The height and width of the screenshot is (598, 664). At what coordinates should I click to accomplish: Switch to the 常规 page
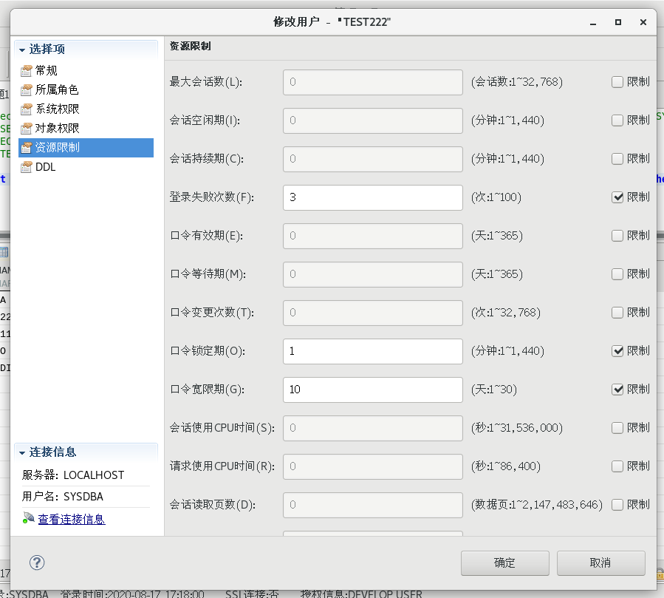[x=47, y=71]
